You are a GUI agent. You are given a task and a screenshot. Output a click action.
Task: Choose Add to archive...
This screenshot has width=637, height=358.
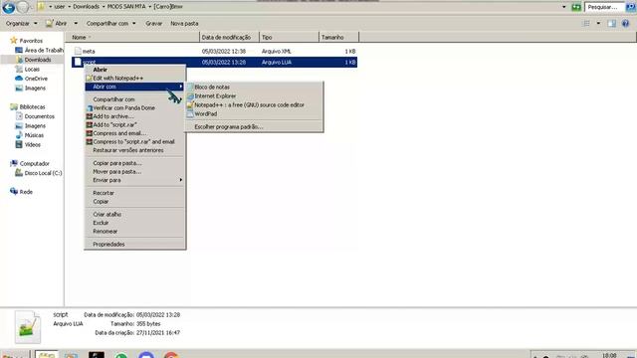click(x=112, y=116)
